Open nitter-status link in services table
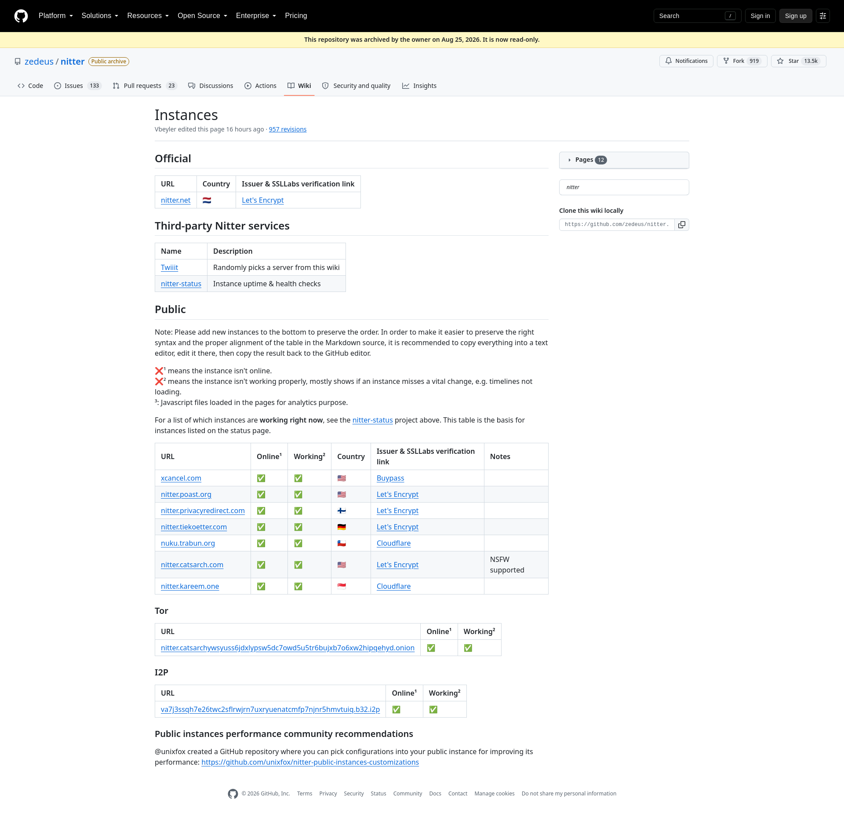Viewport: 844px width, 817px height. click(x=181, y=284)
